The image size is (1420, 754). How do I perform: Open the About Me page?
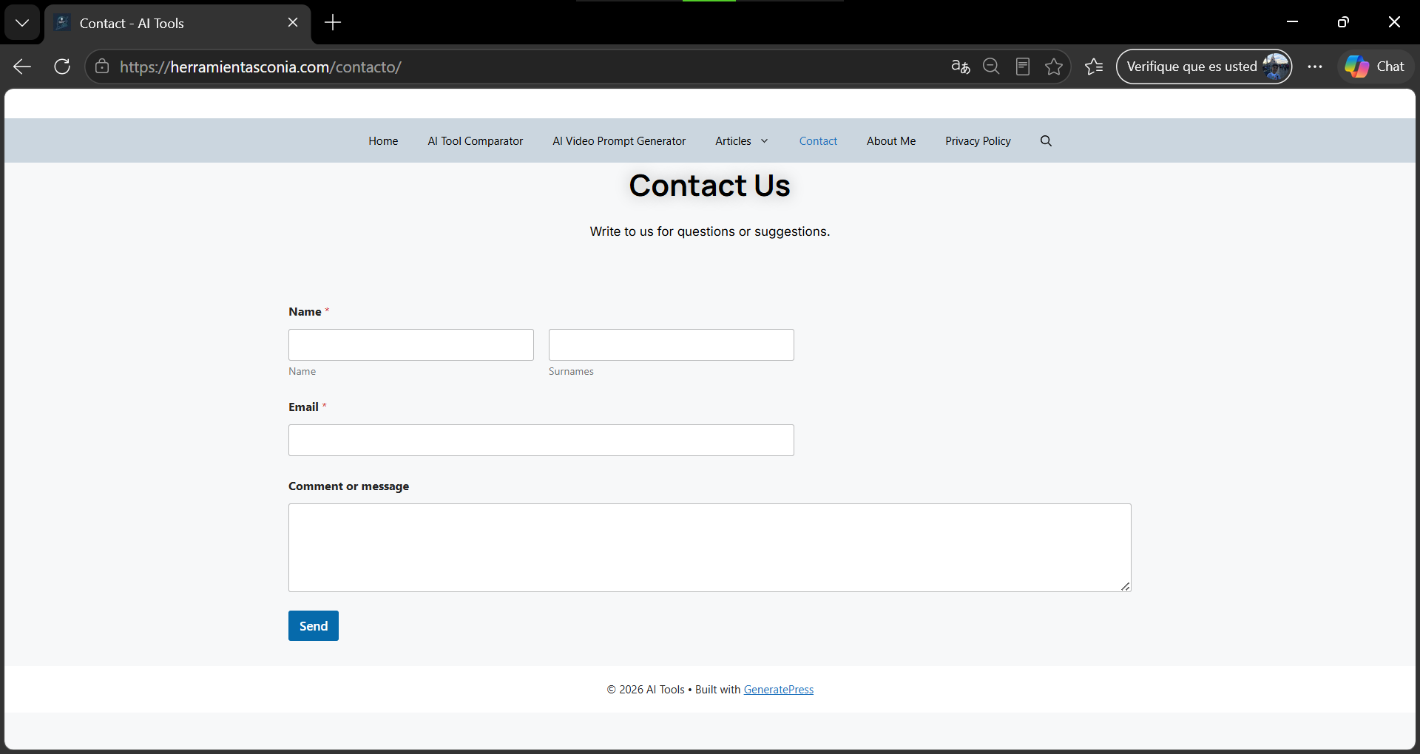891,140
